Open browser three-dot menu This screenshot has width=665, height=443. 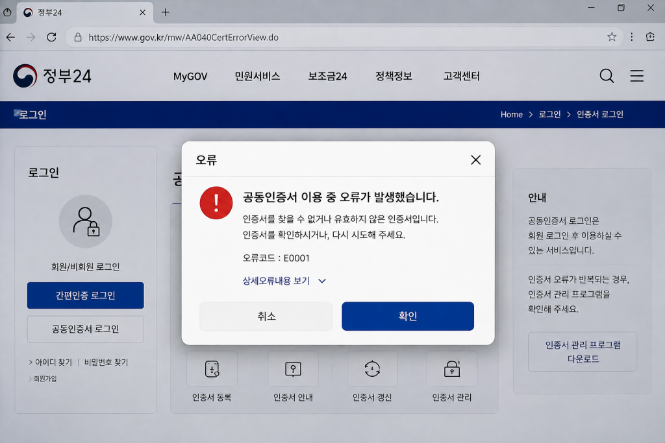click(x=631, y=37)
